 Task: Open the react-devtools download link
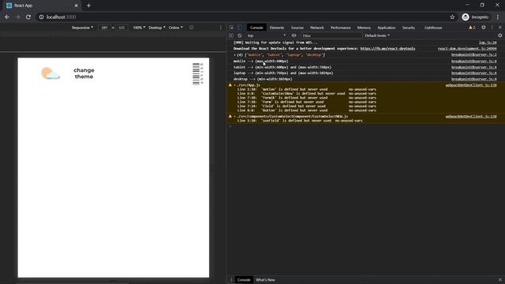[387, 49]
